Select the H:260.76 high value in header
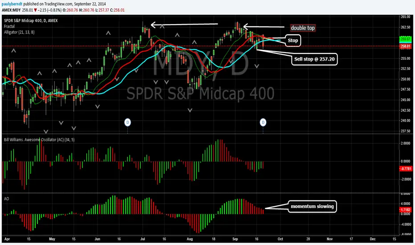415x245 pixels. 86,10
